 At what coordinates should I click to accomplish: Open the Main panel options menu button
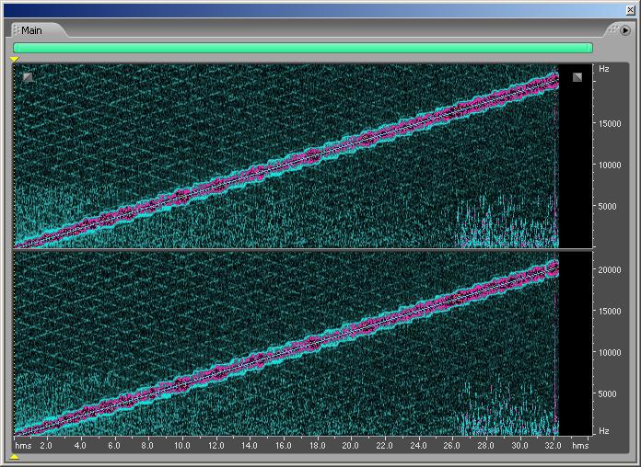[x=625, y=29]
